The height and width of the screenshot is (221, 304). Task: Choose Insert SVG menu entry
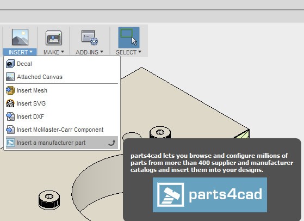click(62, 103)
